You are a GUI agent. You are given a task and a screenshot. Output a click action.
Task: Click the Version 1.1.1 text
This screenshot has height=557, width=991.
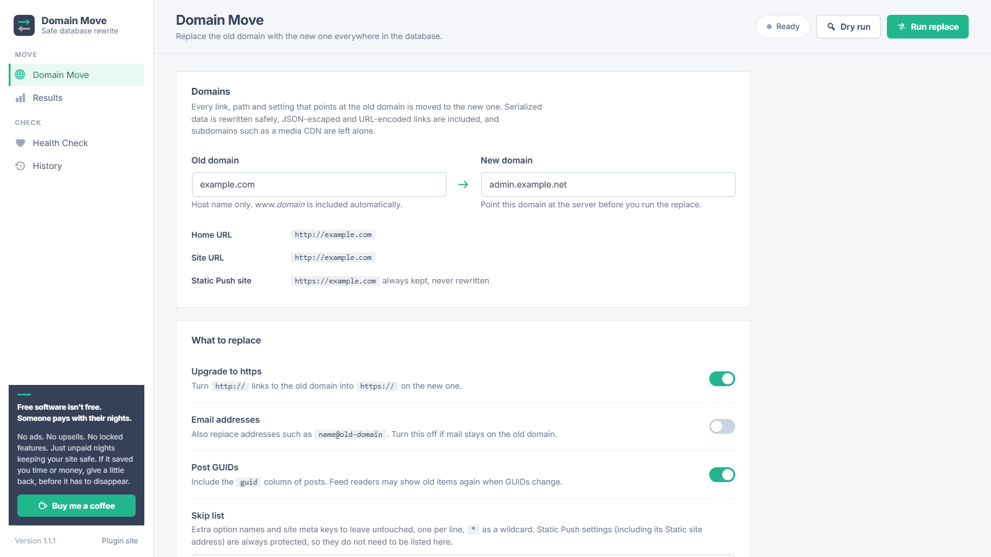click(x=35, y=541)
